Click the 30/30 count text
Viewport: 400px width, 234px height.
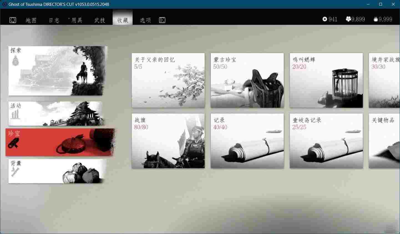(x=378, y=67)
